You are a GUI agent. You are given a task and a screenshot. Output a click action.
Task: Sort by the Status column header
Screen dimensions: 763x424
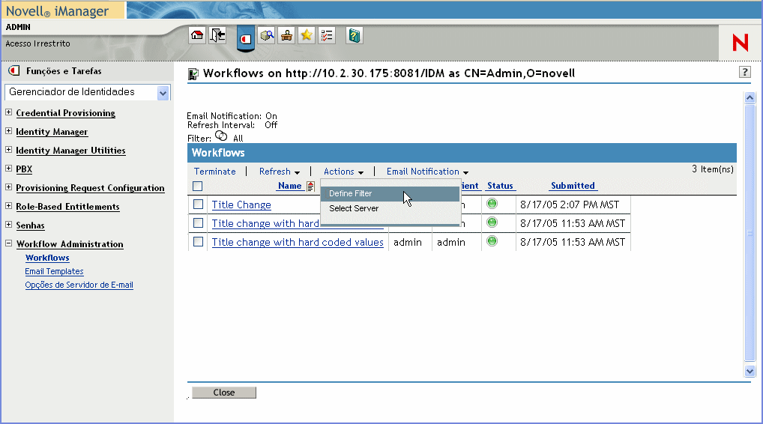(500, 186)
